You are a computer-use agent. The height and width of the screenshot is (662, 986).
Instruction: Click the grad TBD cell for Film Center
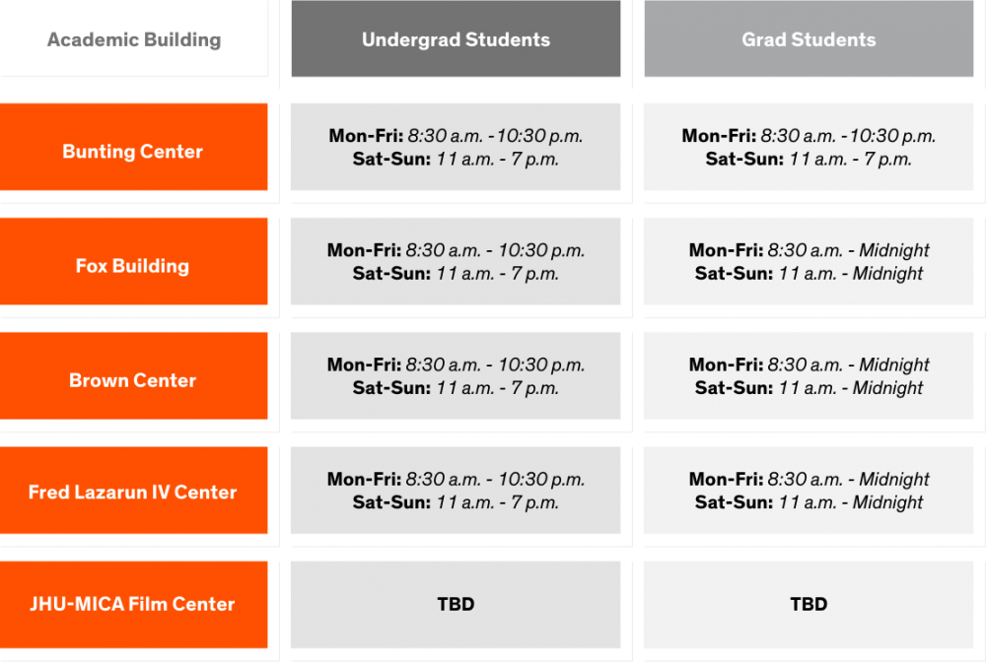click(809, 605)
